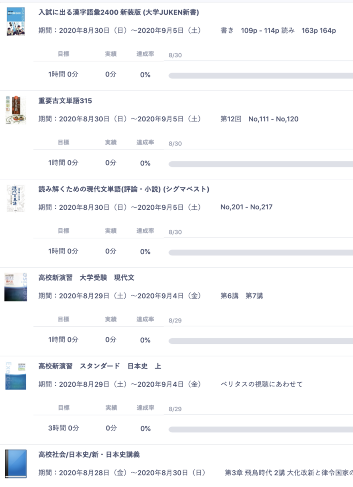The width and height of the screenshot is (353, 487).
Task: Click note 第12回 No,111 - No,120
Action: pos(259,119)
